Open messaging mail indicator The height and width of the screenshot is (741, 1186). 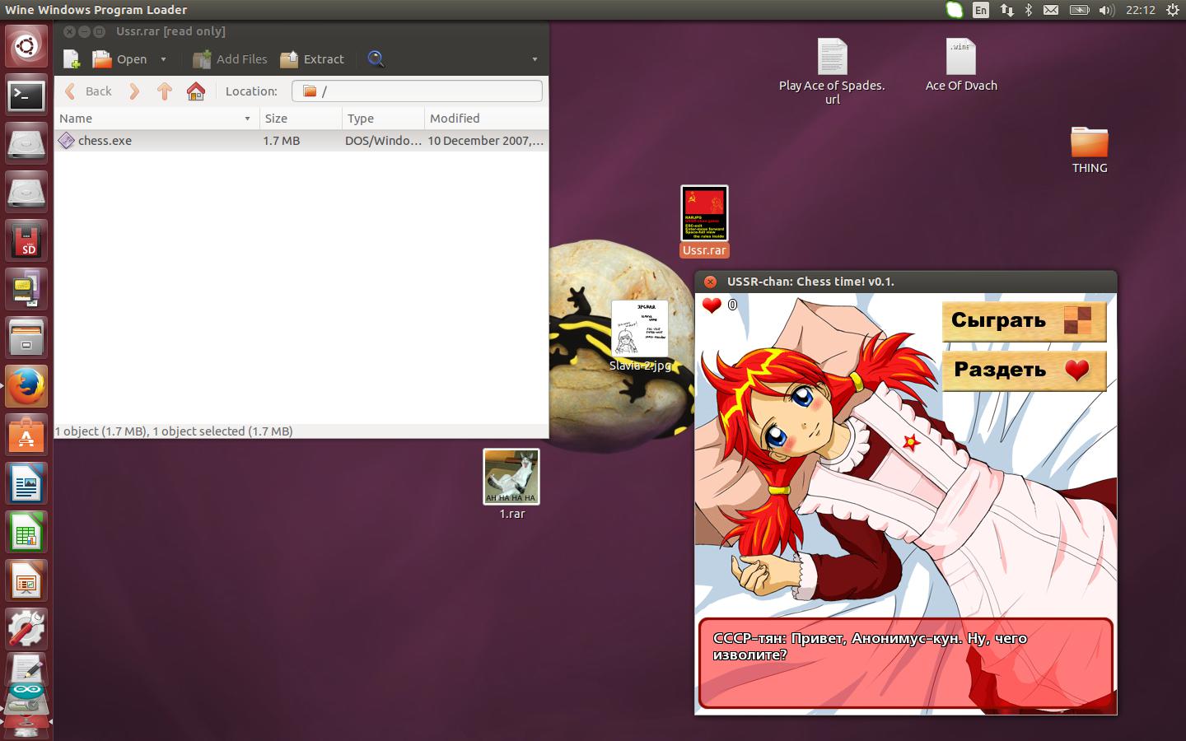click(x=1051, y=10)
